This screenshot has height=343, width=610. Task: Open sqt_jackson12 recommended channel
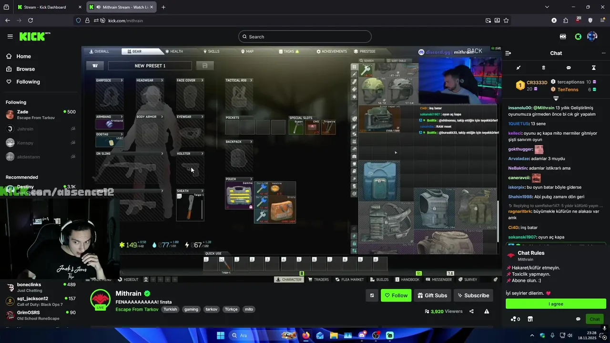coord(41,301)
